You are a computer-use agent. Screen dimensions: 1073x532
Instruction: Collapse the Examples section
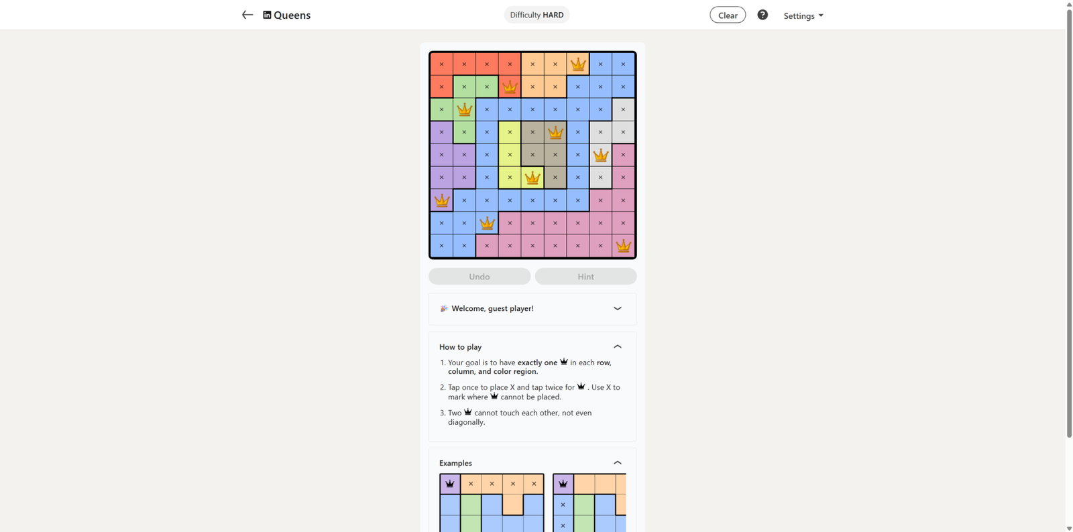pos(617,463)
